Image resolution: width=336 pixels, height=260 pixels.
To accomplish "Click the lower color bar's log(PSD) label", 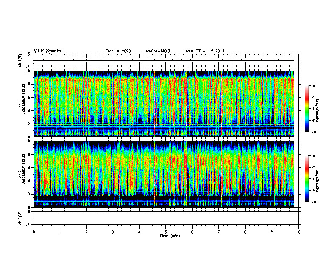I will [318, 181].
